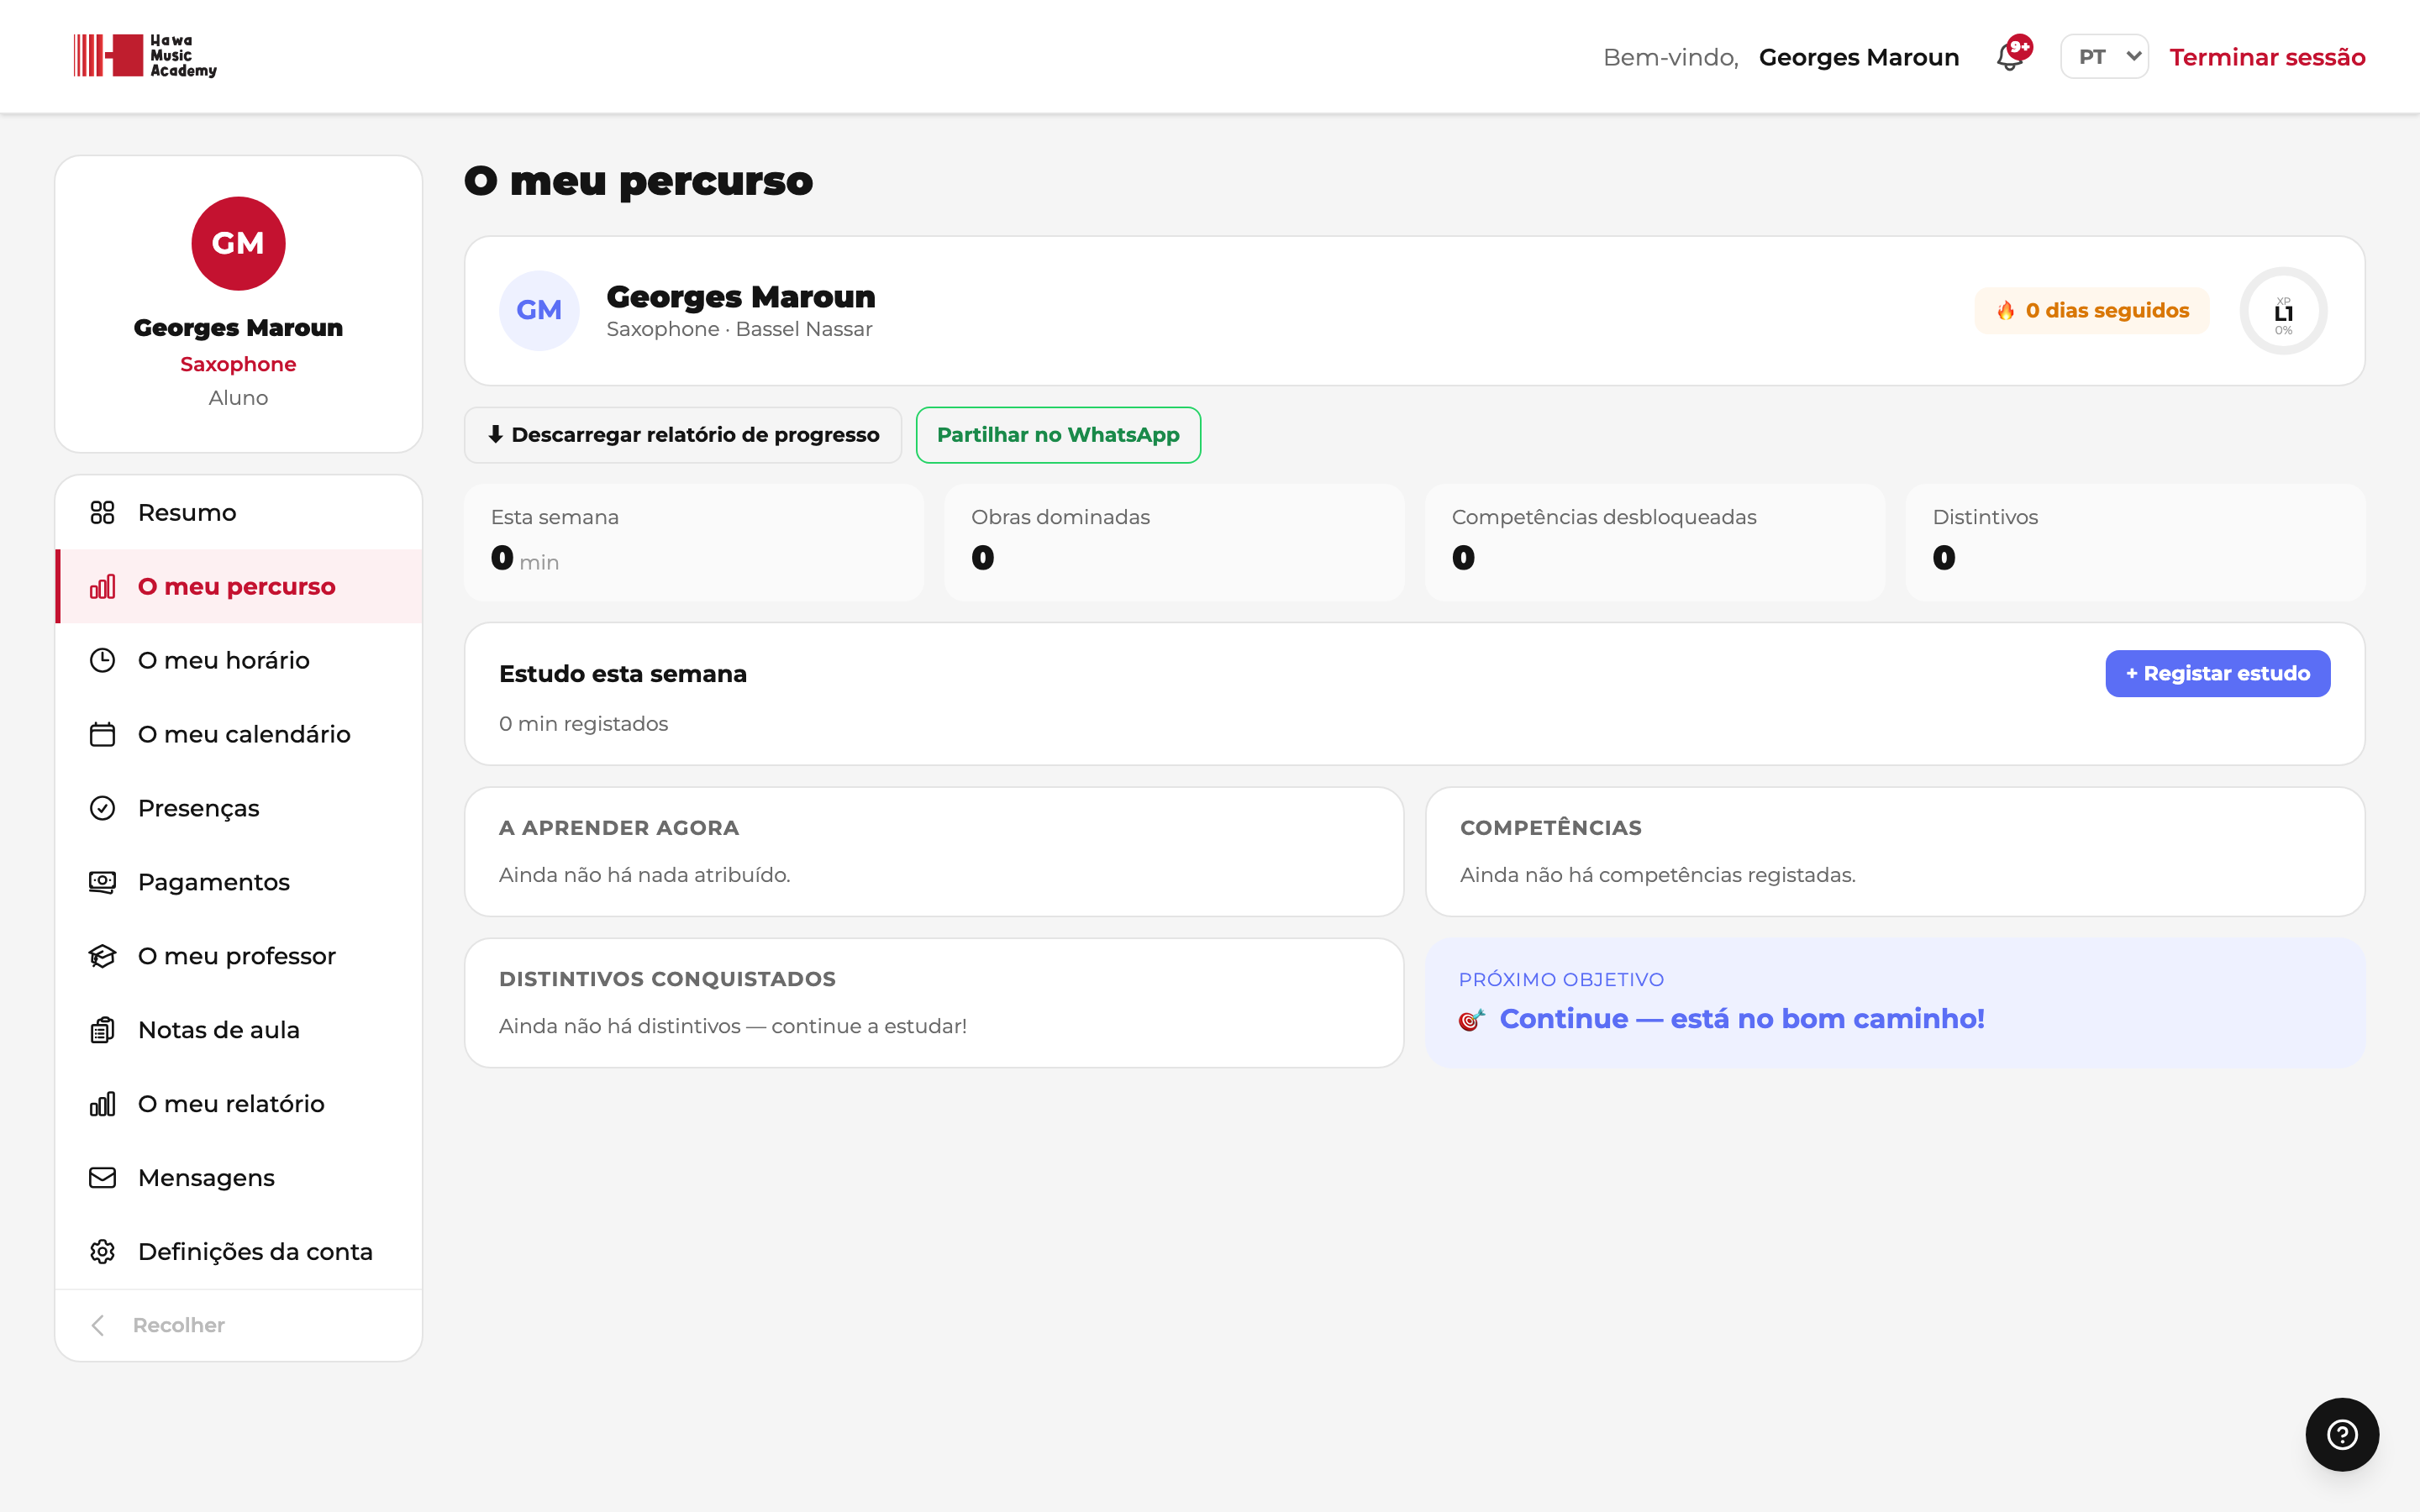Click the 'A APRENDER AGORA' heading

click(619, 828)
